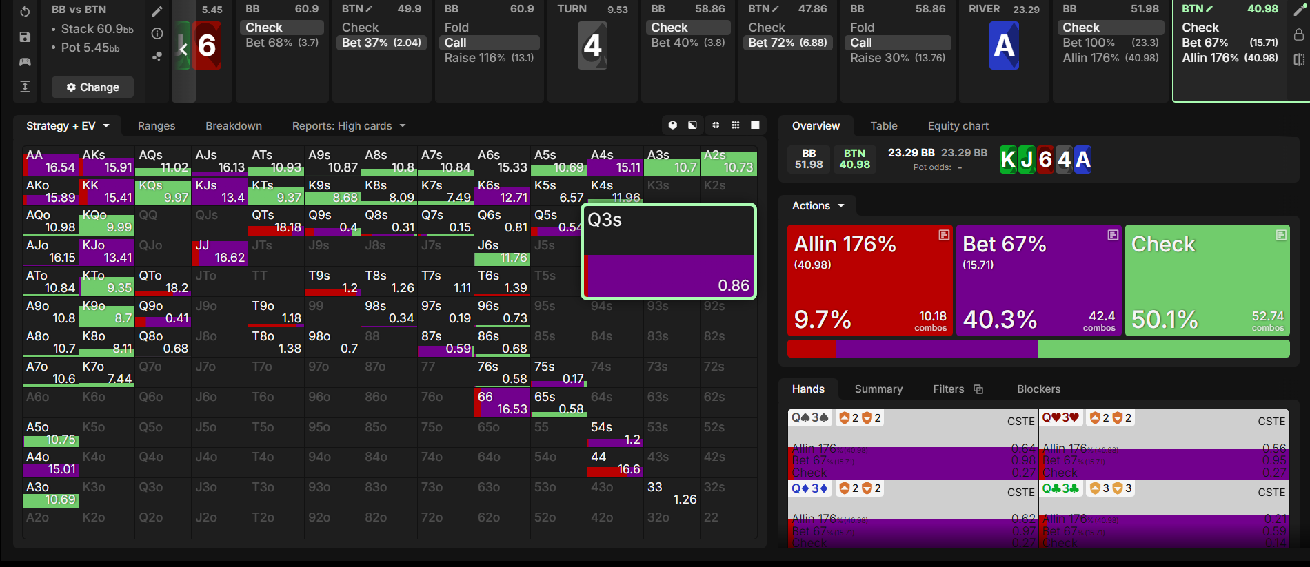Click the Change settings button

coord(92,87)
